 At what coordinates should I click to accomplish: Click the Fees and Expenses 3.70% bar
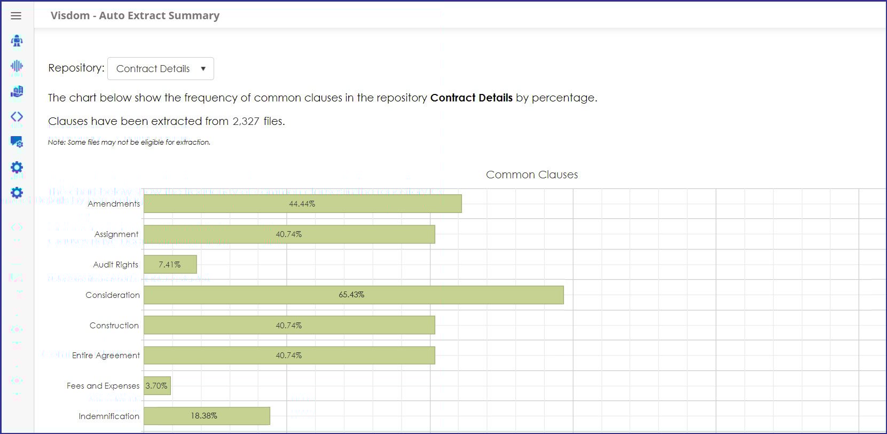click(x=157, y=385)
